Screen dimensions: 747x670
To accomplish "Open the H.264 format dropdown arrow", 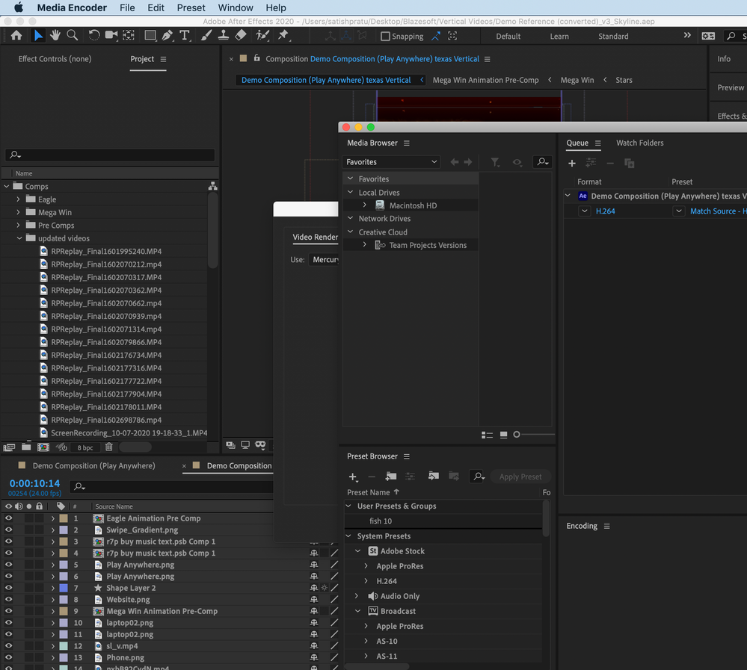I will coord(585,211).
